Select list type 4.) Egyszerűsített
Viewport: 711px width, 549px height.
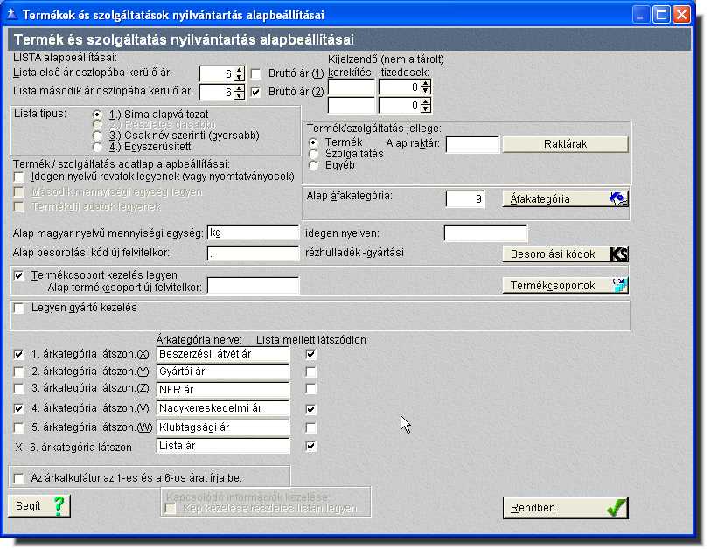pos(97,147)
